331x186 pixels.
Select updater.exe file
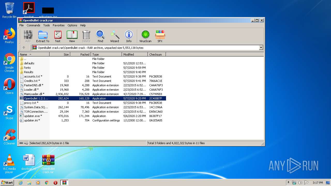[x=92, y=116]
